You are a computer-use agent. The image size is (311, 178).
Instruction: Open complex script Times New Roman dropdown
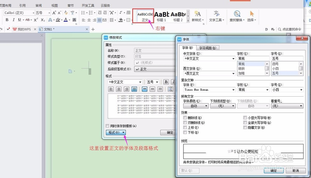tap(233, 90)
